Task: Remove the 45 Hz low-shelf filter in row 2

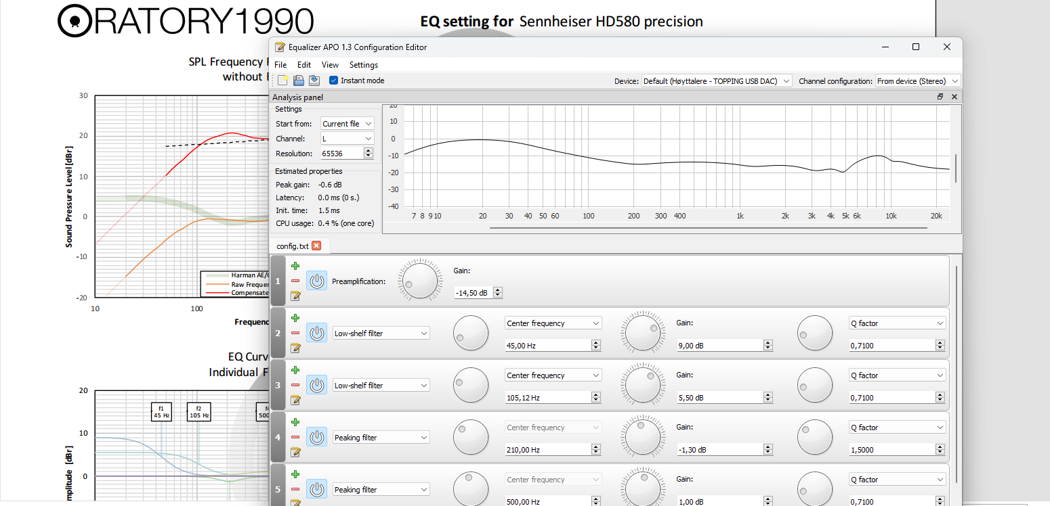Action: (295, 333)
